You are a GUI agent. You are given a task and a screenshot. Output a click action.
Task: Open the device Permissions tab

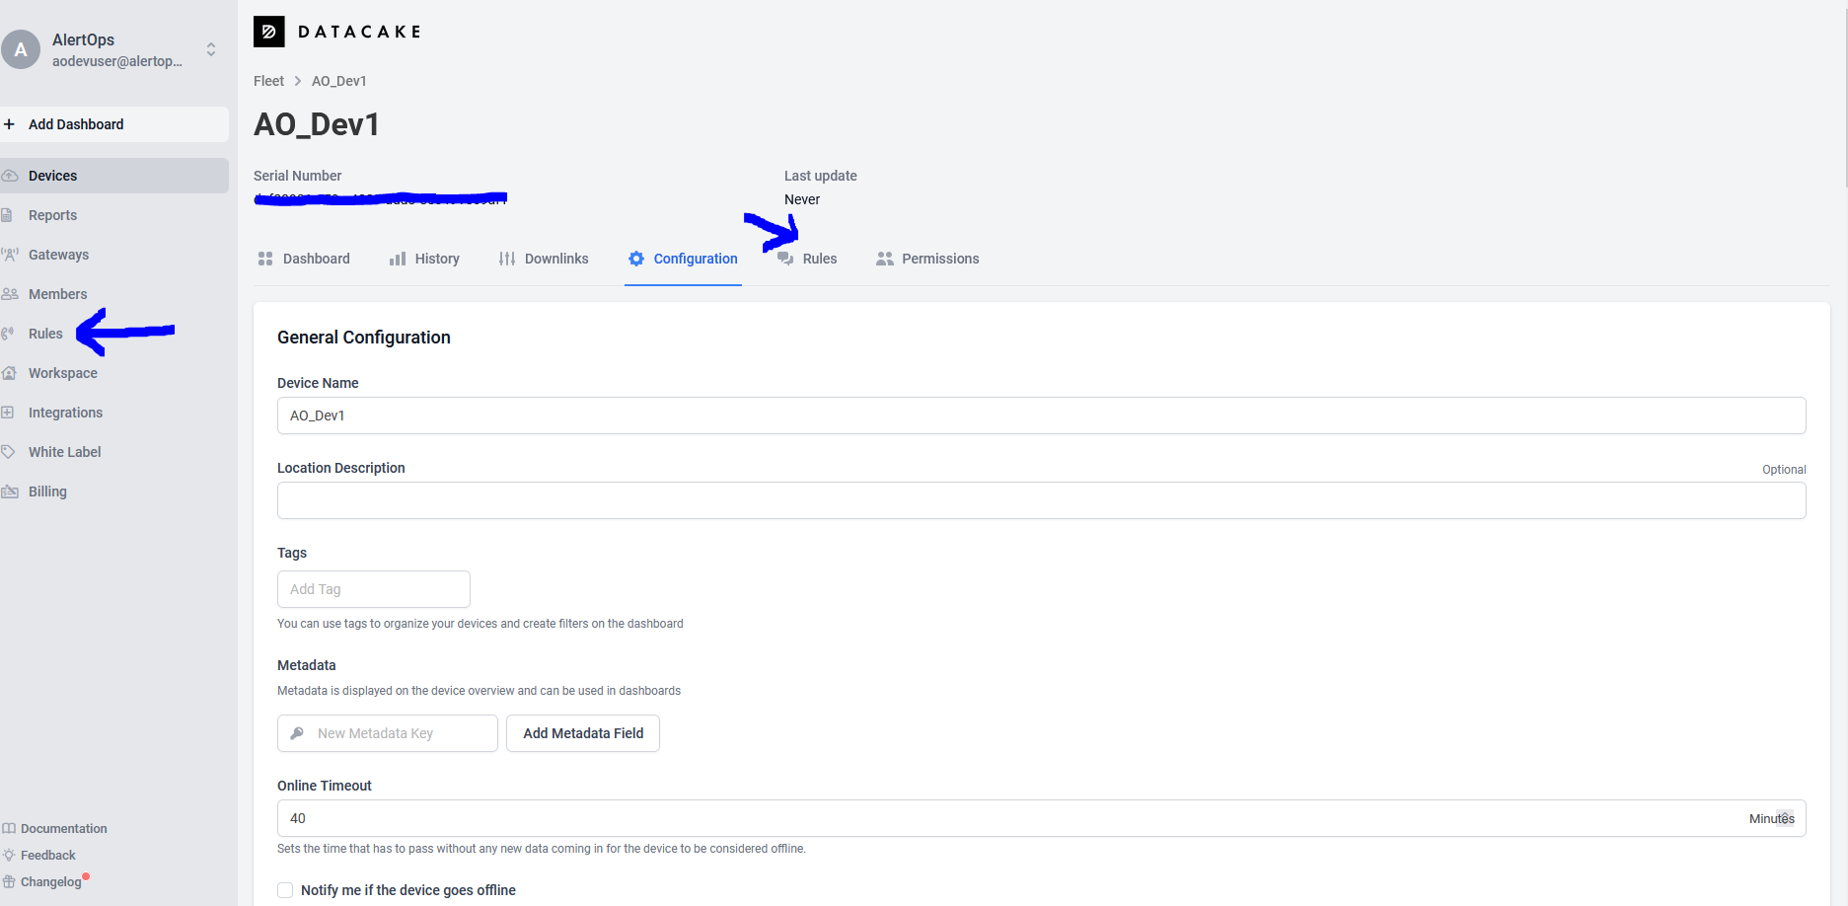(x=927, y=259)
